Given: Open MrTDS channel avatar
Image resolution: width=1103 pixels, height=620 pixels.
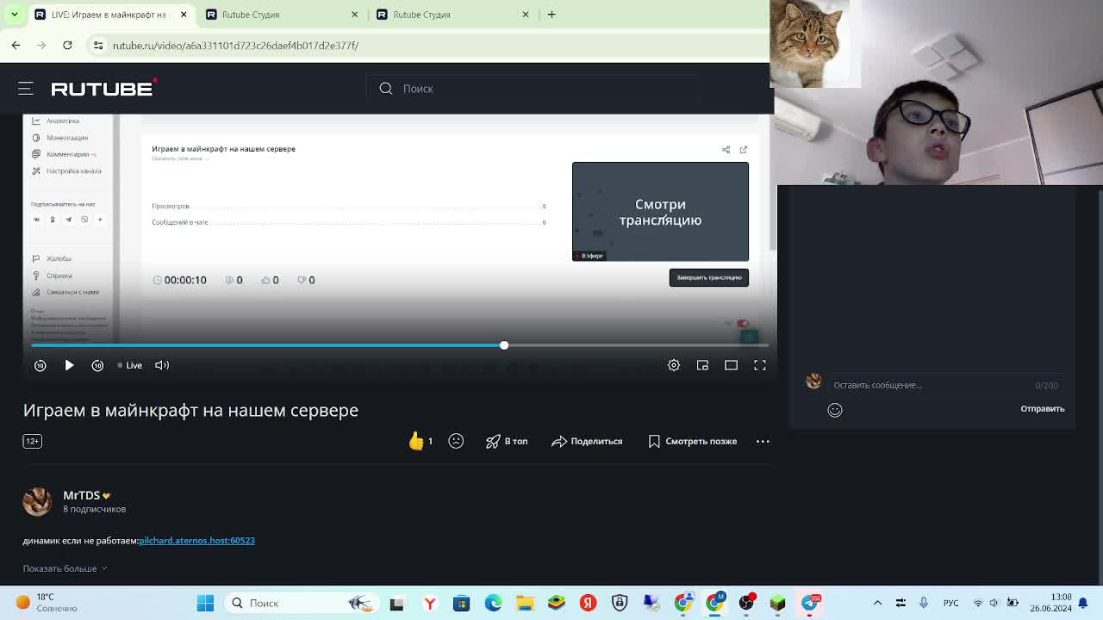Looking at the screenshot, I should coord(37,501).
